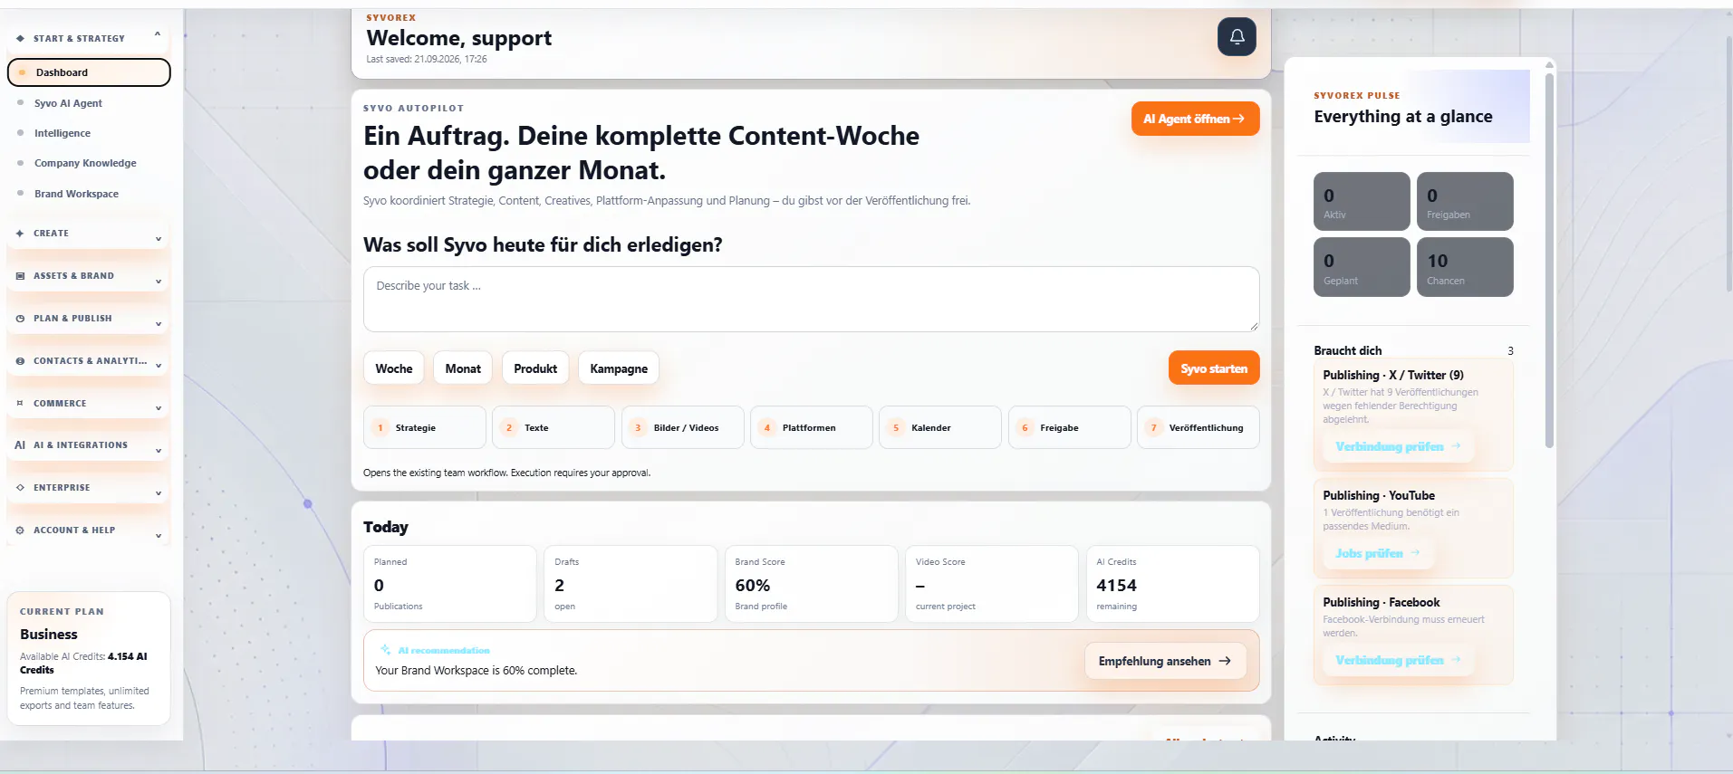Select the Woche preset chip
1733x774 pixels.
[393, 368]
